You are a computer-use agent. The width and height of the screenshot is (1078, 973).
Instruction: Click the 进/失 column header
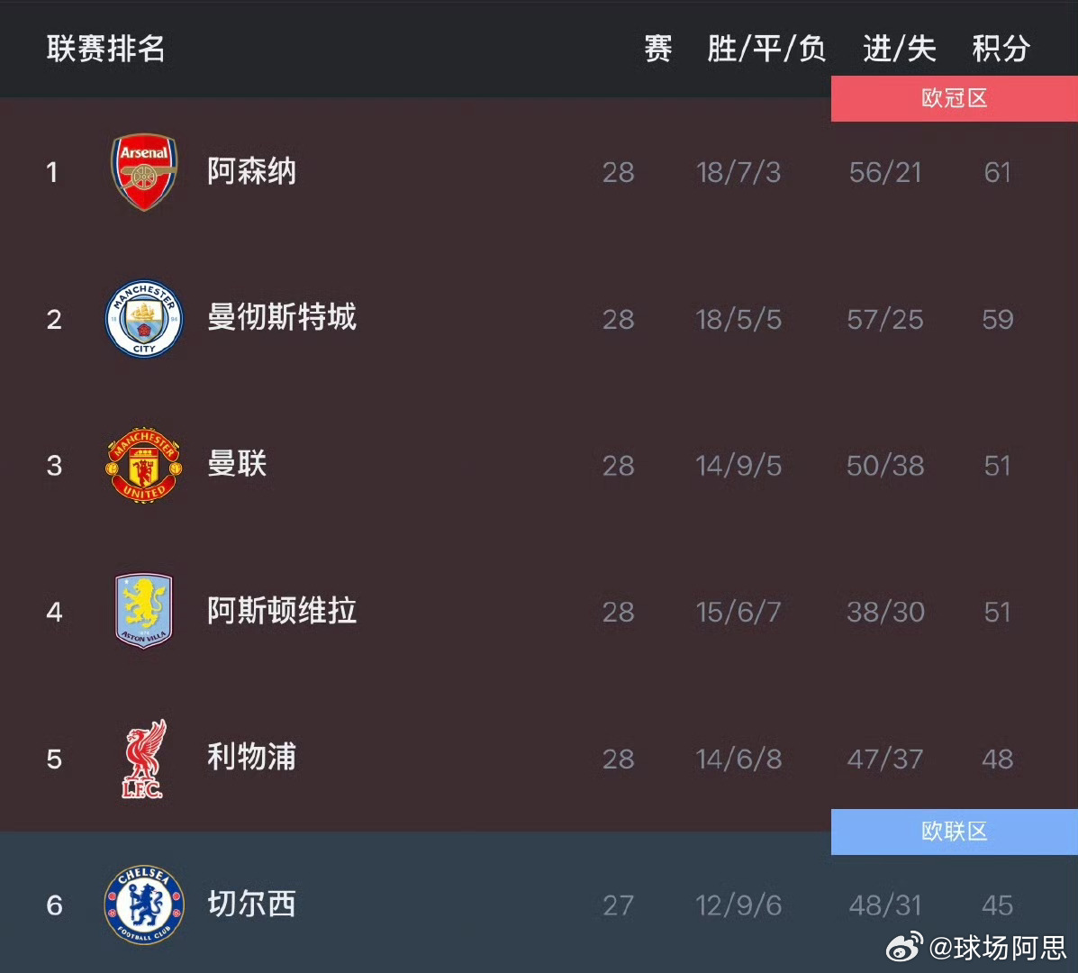[900, 48]
